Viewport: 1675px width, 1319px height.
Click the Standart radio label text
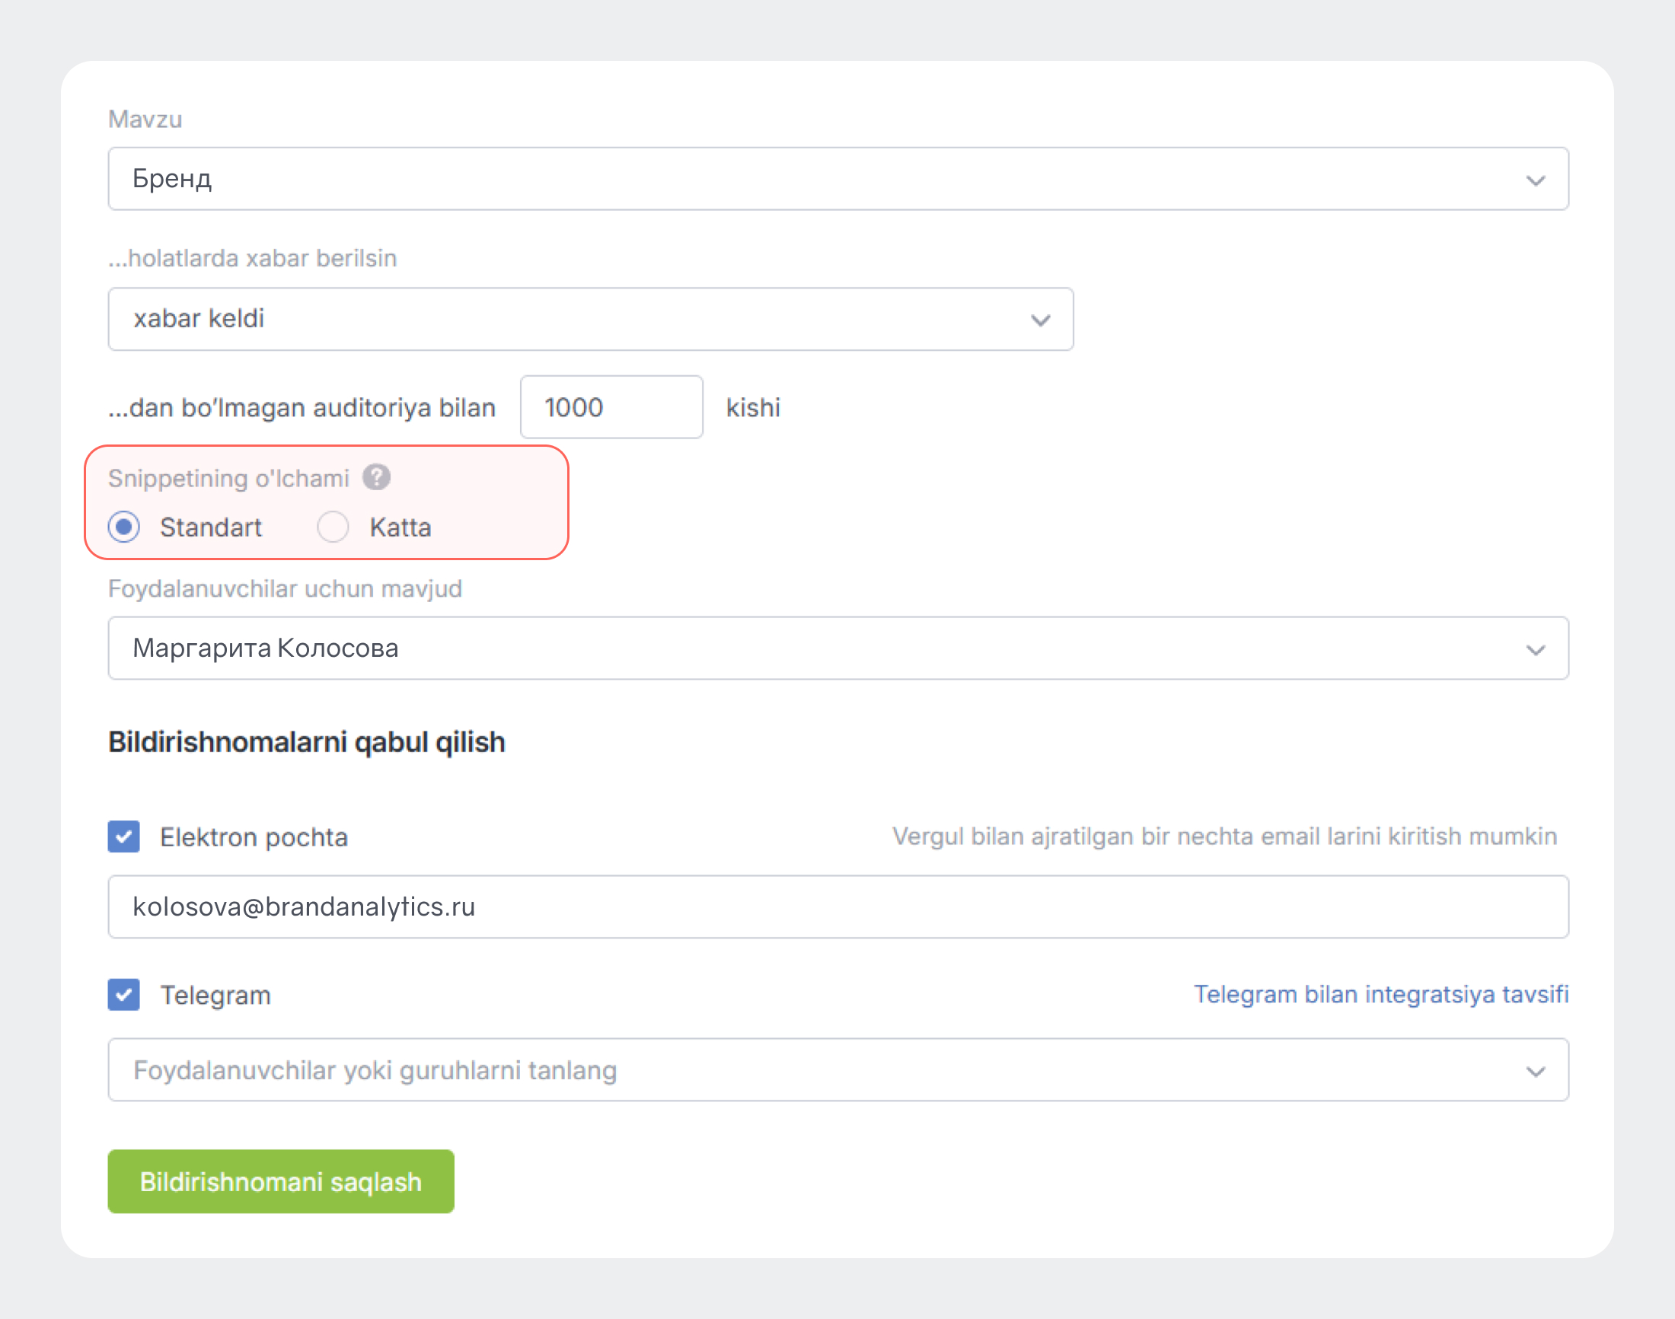click(x=211, y=527)
